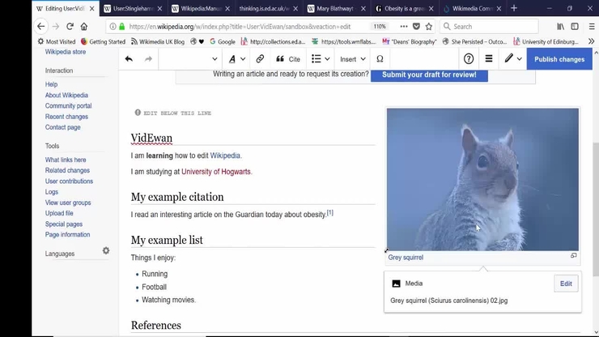Screen dimensions: 599x337
Task: Open the Cite tool
Action: 288,59
